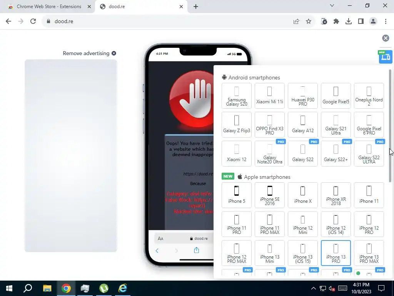Viewport: 394px width, 296px height.
Task: Open Chrome downloads icon
Action: [x=349, y=22]
